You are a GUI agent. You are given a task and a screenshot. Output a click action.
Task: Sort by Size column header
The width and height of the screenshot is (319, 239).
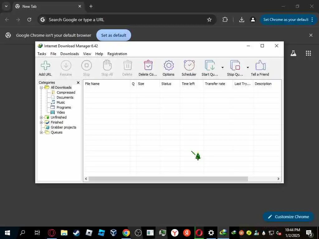[x=148, y=84]
